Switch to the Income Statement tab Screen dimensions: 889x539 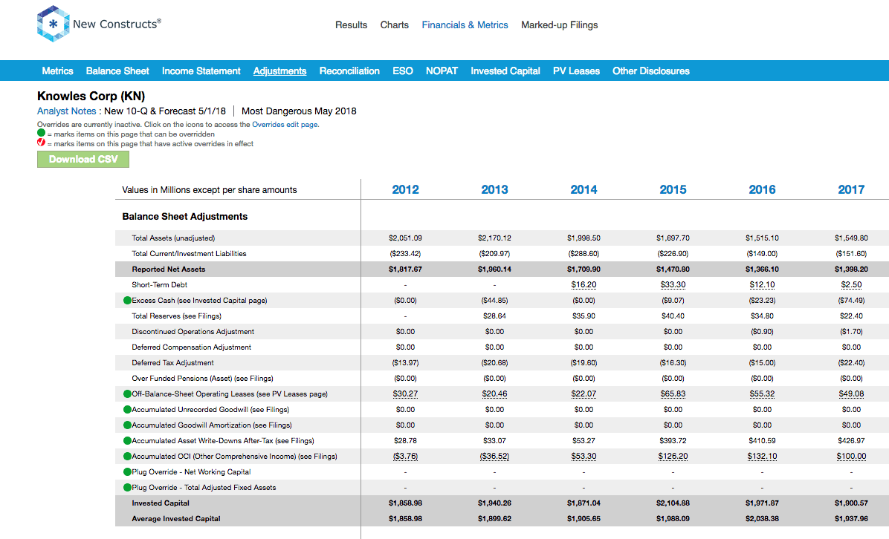(x=201, y=71)
